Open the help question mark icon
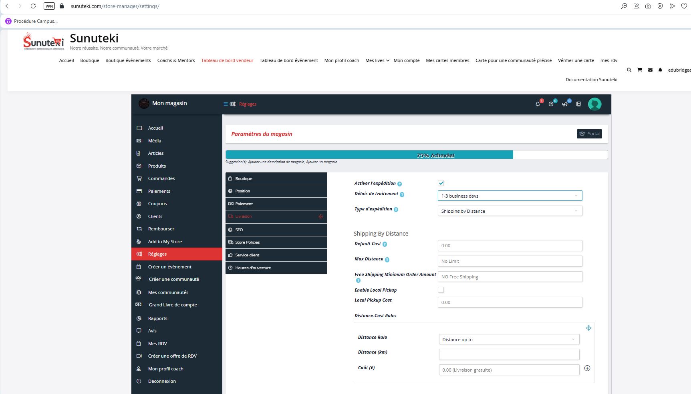691x394 pixels. 551,104
